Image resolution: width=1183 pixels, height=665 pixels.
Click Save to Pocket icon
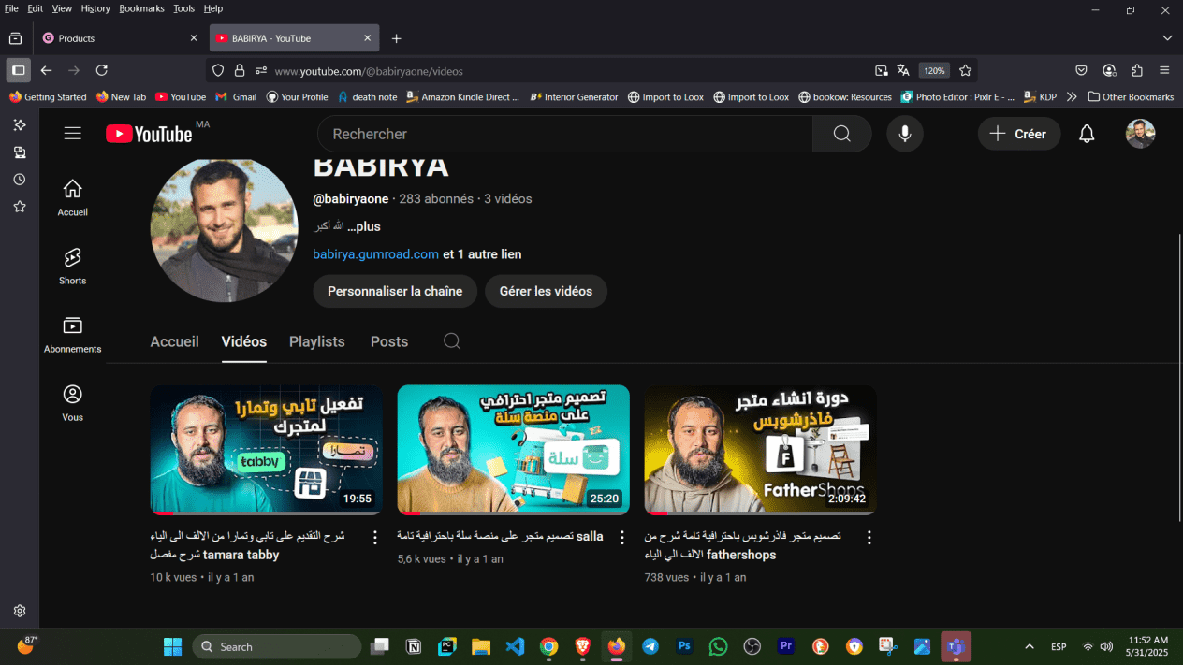pos(1081,70)
